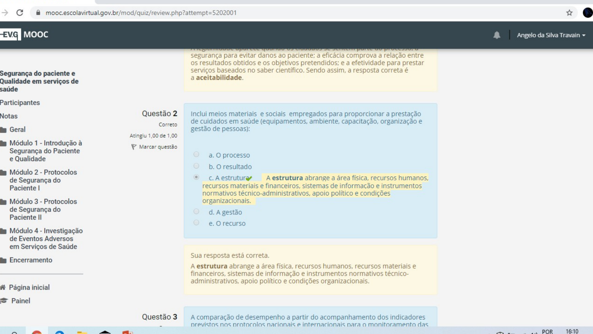Go to Página inicial

coord(29,287)
